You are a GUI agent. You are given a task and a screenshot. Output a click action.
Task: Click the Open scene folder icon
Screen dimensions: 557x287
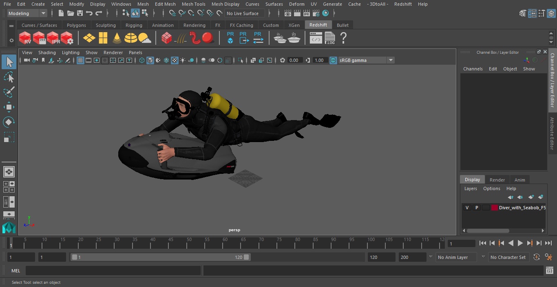coord(71,13)
